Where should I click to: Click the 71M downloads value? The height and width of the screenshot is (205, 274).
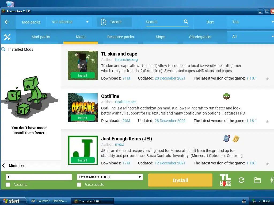click(126, 78)
